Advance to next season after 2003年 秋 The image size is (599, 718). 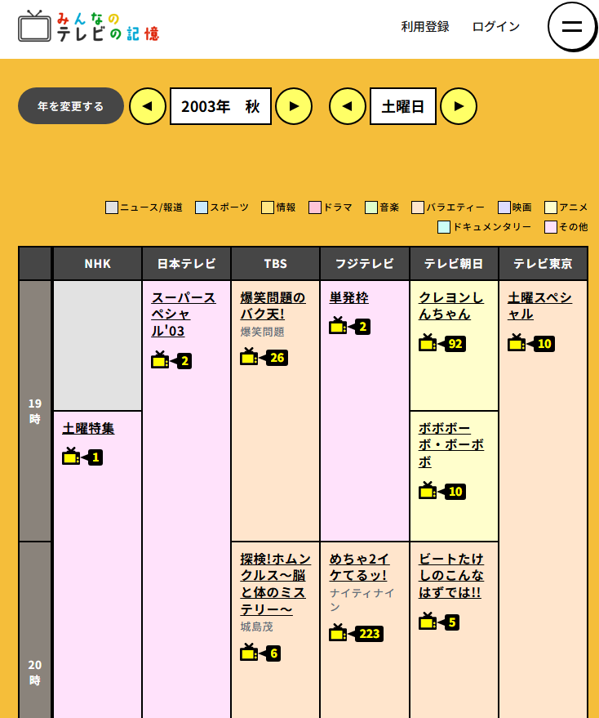click(x=294, y=106)
